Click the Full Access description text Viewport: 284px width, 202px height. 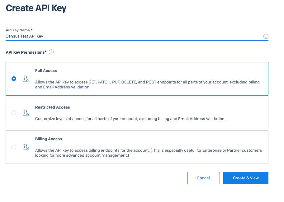coord(147,85)
